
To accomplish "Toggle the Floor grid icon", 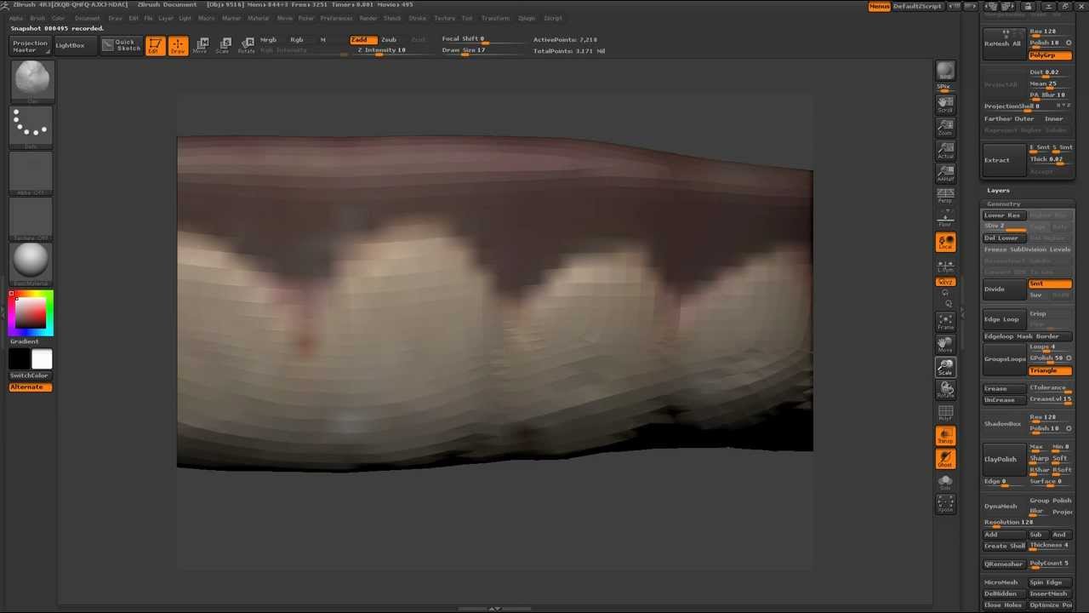I will [945, 219].
